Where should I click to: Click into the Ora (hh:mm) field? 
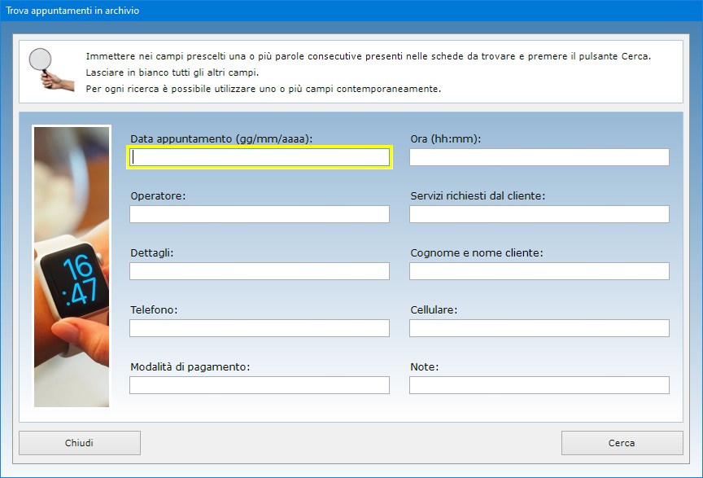click(x=539, y=157)
